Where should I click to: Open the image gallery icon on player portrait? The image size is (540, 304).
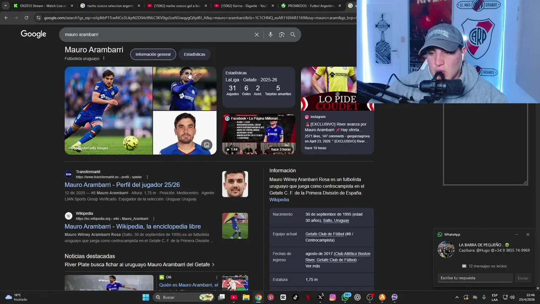pyautogui.click(x=207, y=145)
